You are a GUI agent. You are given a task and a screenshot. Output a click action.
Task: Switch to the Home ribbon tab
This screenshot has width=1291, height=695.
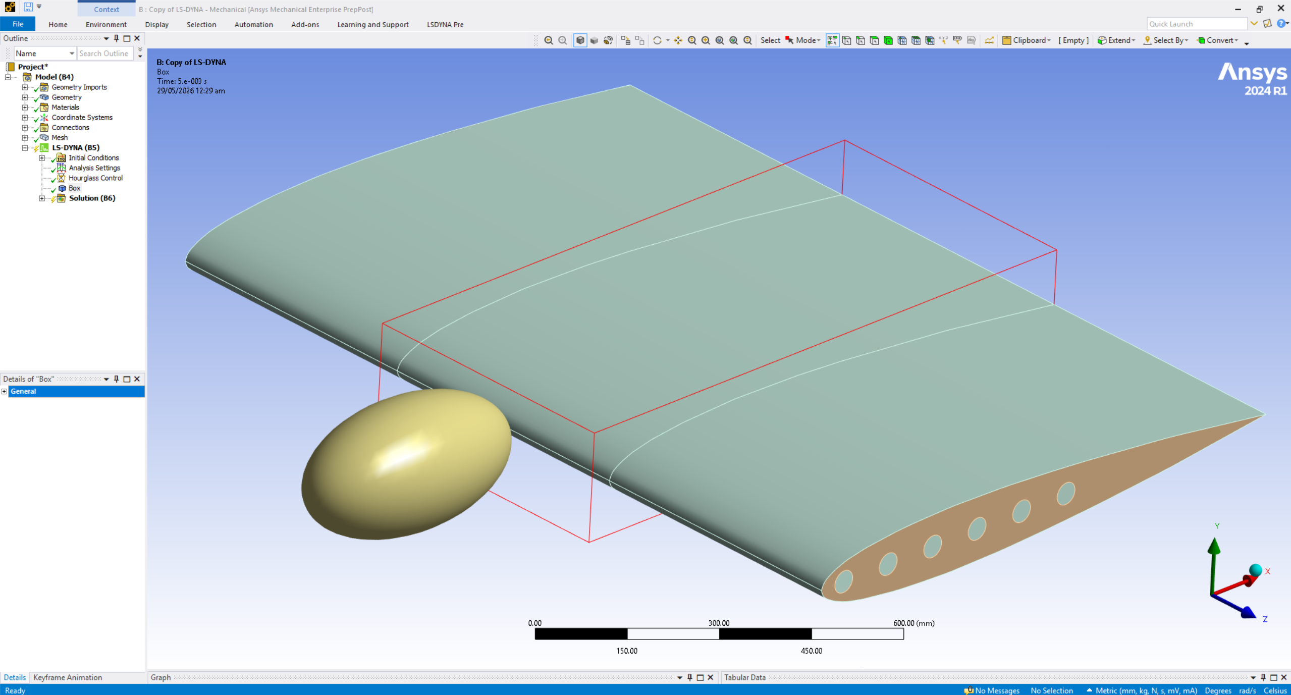coord(58,24)
